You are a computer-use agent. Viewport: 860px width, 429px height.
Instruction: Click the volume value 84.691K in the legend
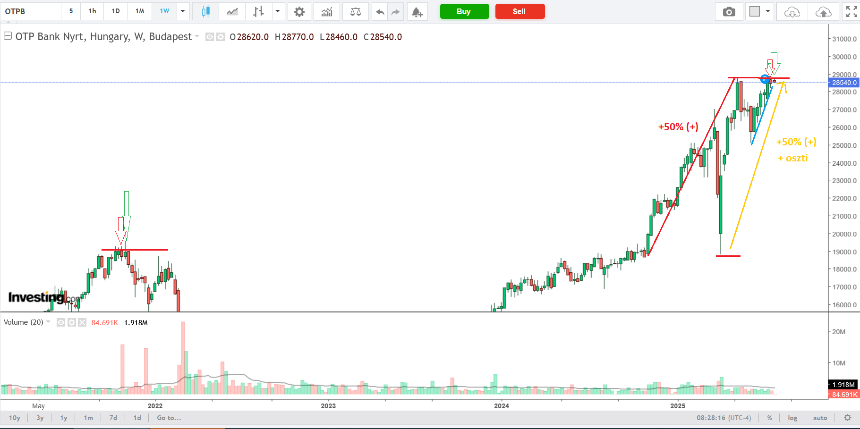coord(104,323)
